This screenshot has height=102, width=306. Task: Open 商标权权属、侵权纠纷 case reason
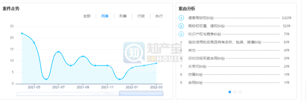point(207,26)
